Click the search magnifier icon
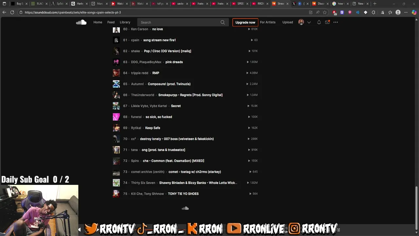 [223, 22]
